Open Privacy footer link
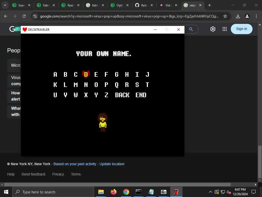 click(x=58, y=174)
